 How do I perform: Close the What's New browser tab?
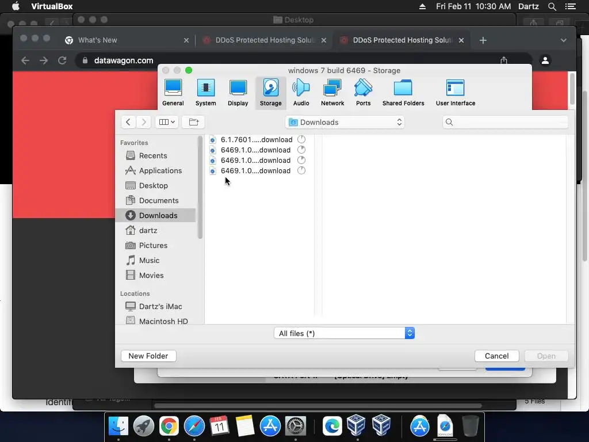[186, 40]
